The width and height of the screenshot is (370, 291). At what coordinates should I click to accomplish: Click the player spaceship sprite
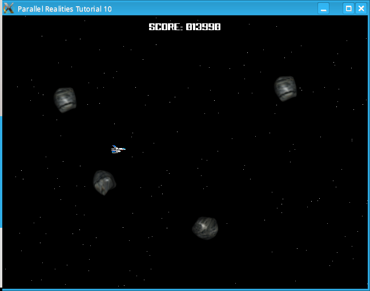(x=118, y=149)
